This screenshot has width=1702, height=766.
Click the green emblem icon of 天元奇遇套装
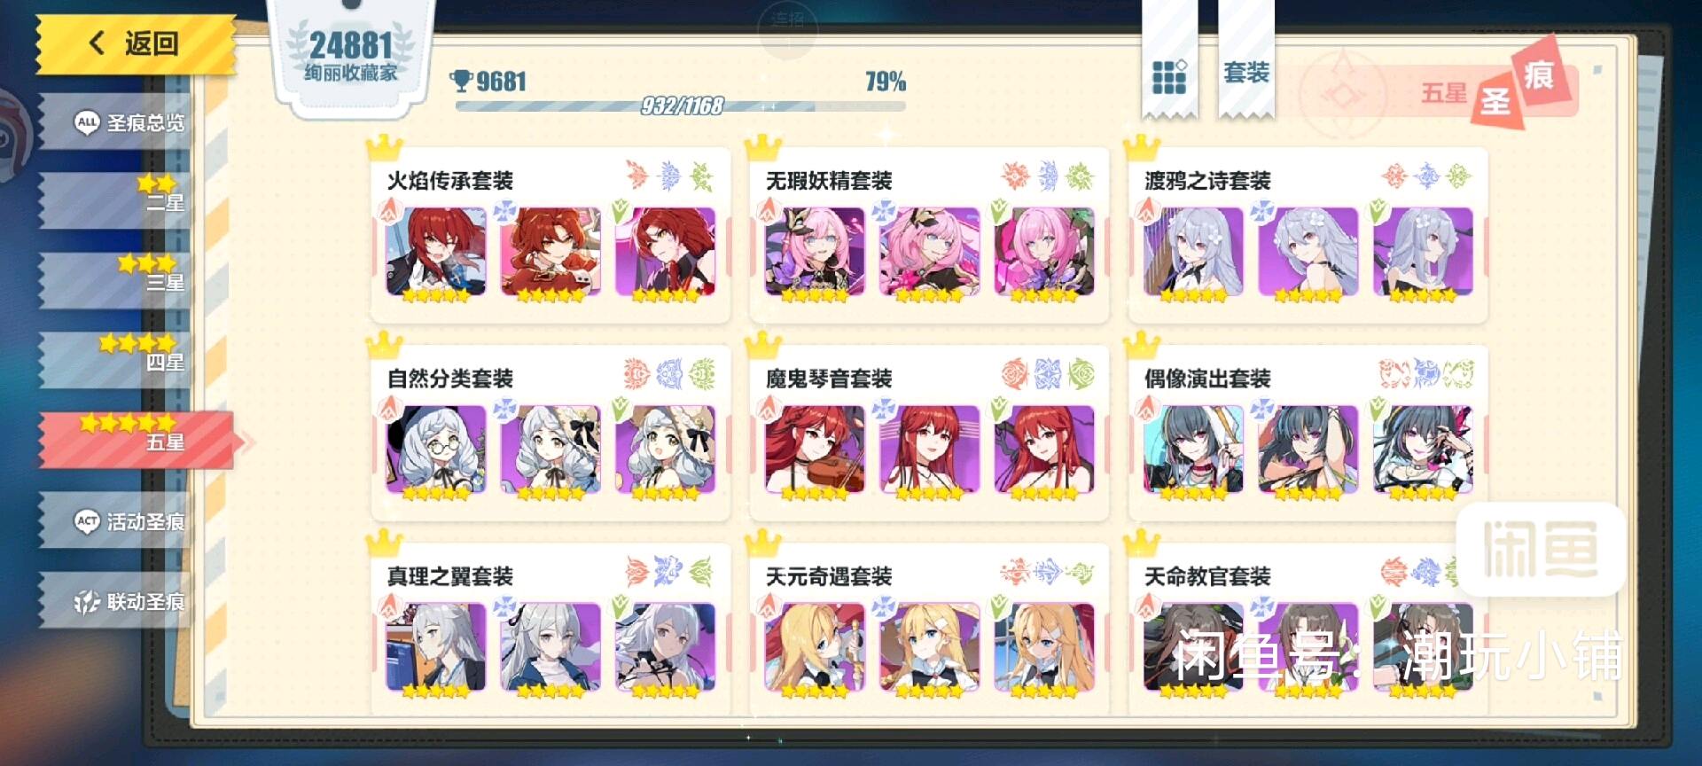pyautogui.click(x=1080, y=572)
